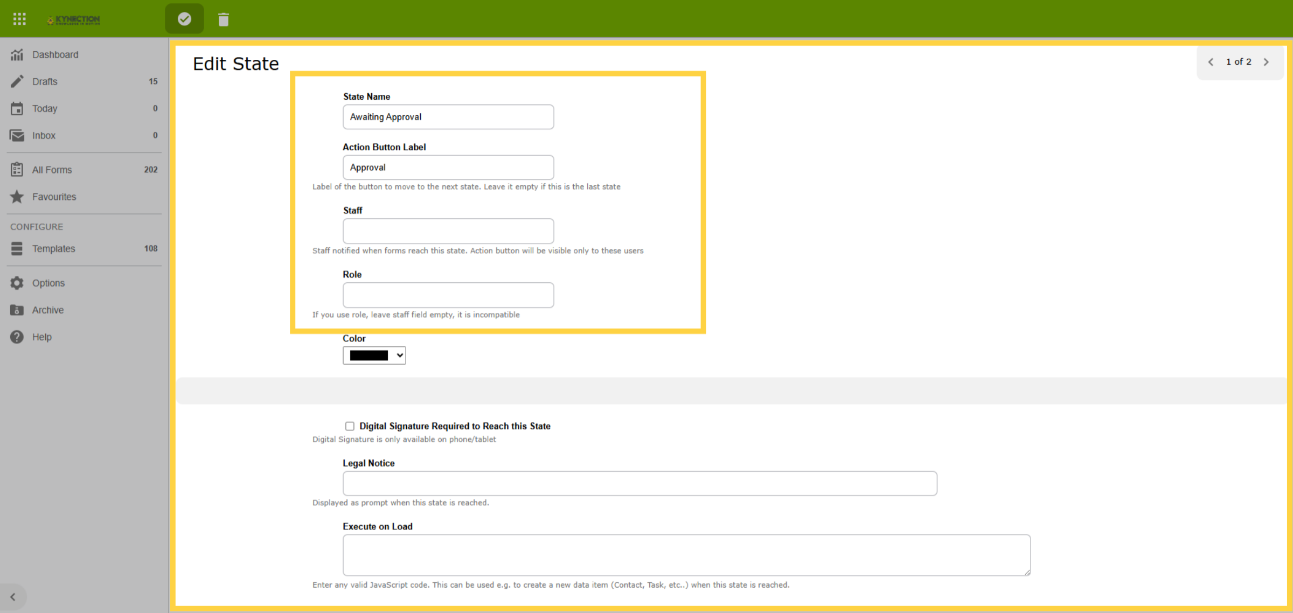Image resolution: width=1293 pixels, height=613 pixels.
Task: Click the Favourites star icon
Action: click(x=17, y=197)
